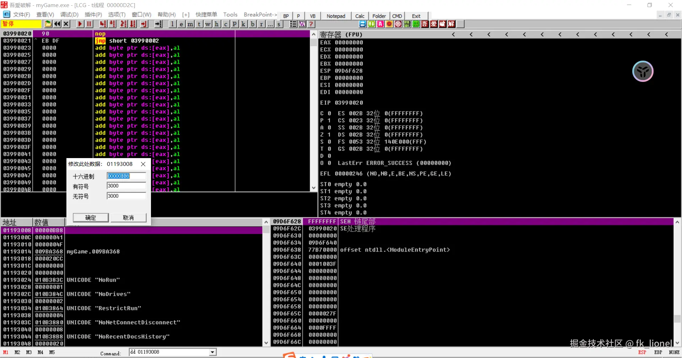Open breakpoints window with 'b' button
The height and width of the screenshot is (358, 682).
[x=252, y=24]
